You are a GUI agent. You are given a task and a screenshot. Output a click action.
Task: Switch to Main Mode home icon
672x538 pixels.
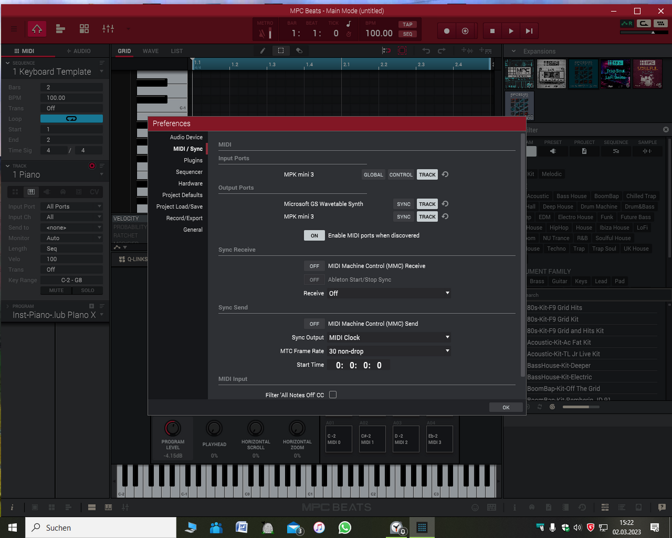(37, 29)
